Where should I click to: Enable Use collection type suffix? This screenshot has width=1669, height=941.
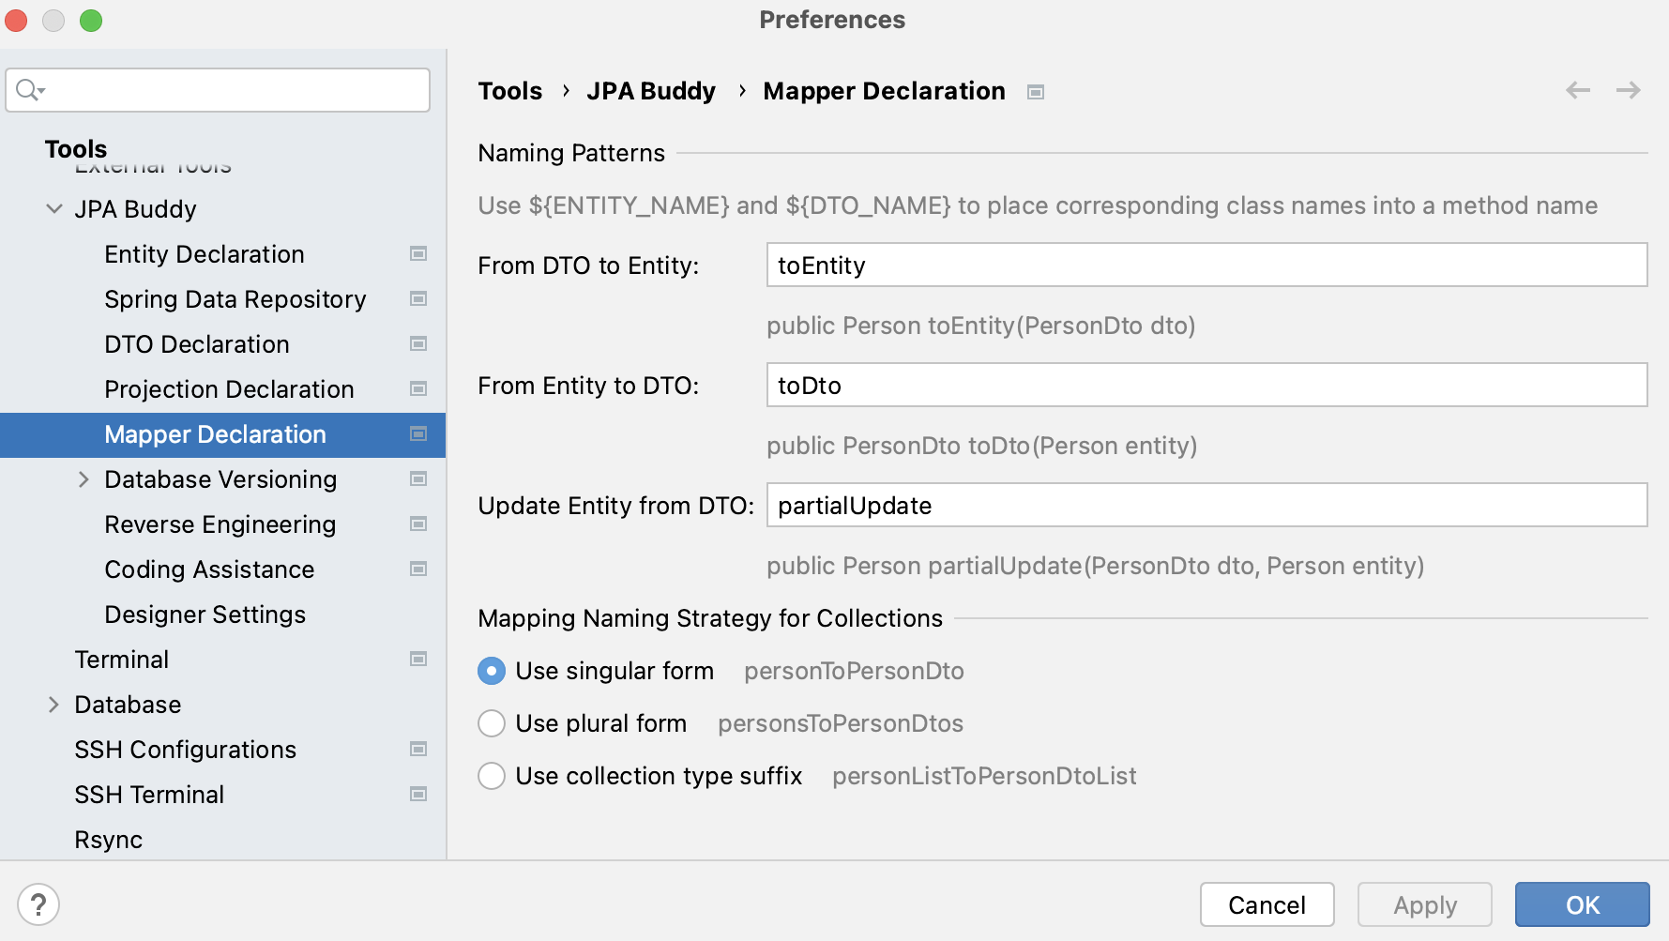(x=492, y=776)
